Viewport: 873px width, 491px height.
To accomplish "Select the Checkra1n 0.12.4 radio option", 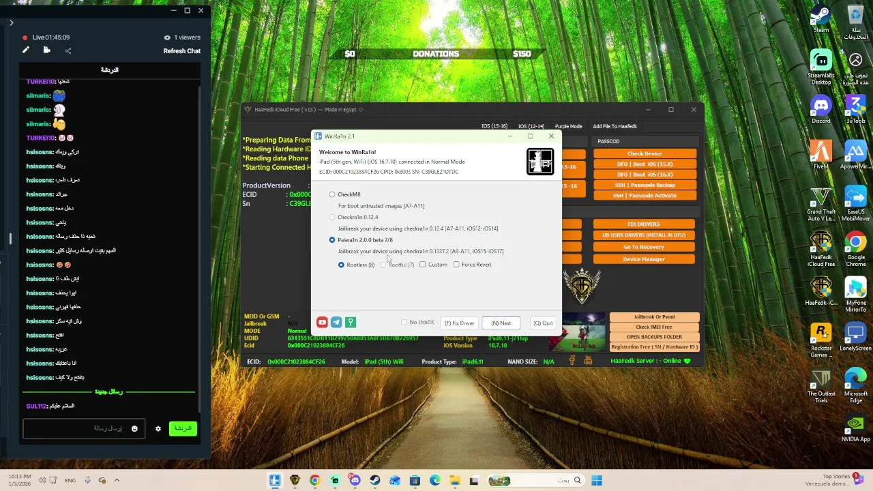I will click(332, 217).
